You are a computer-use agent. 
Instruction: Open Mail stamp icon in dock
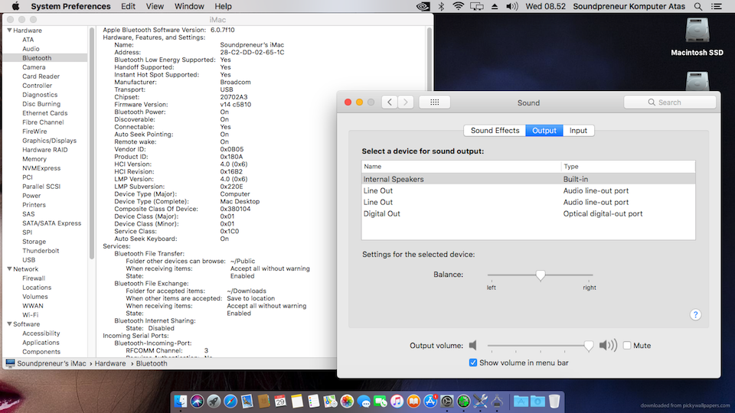[x=247, y=402]
